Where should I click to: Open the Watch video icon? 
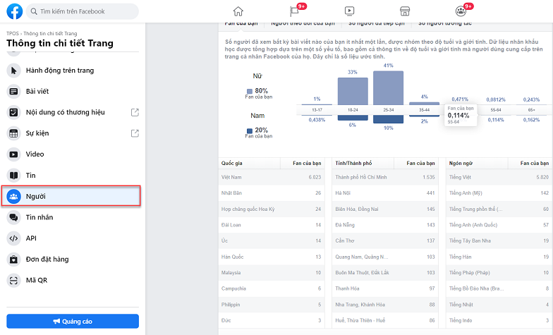click(349, 11)
